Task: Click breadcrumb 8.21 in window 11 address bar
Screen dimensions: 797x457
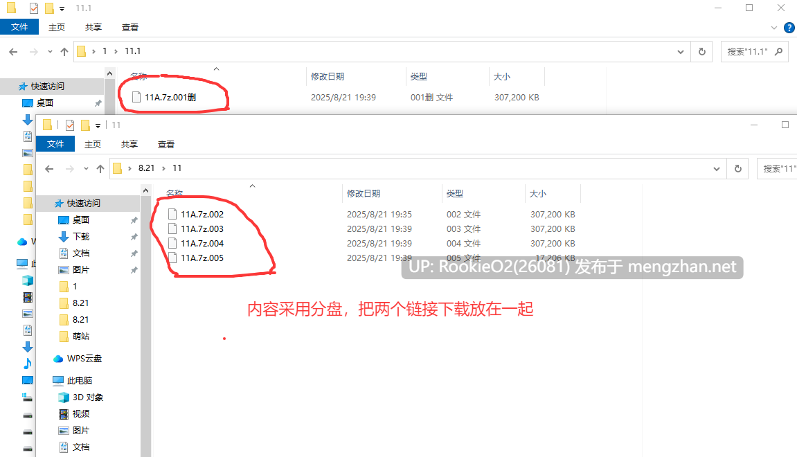Action: [x=146, y=168]
